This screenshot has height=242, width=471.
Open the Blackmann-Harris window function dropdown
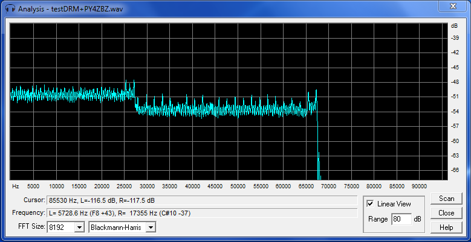(151, 227)
